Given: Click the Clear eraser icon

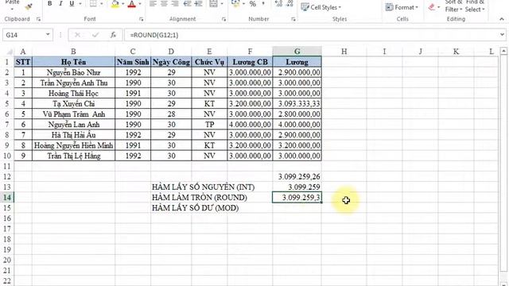Looking at the screenshot, I should [x=431, y=7].
